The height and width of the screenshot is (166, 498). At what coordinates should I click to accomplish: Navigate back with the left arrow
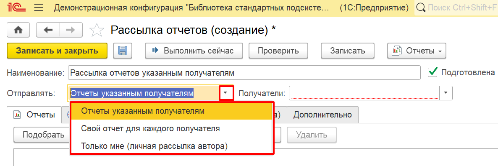click(48, 30)
